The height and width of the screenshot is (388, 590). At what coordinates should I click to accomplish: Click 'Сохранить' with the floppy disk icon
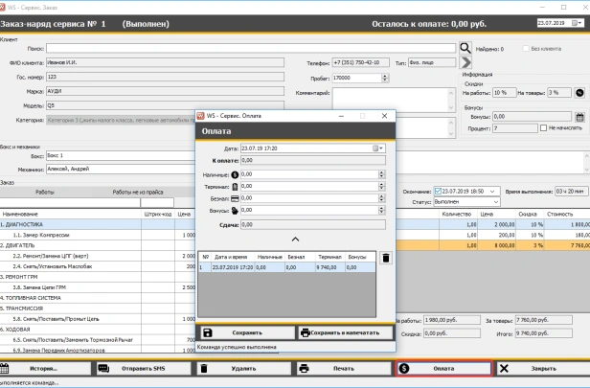[244, 332]
